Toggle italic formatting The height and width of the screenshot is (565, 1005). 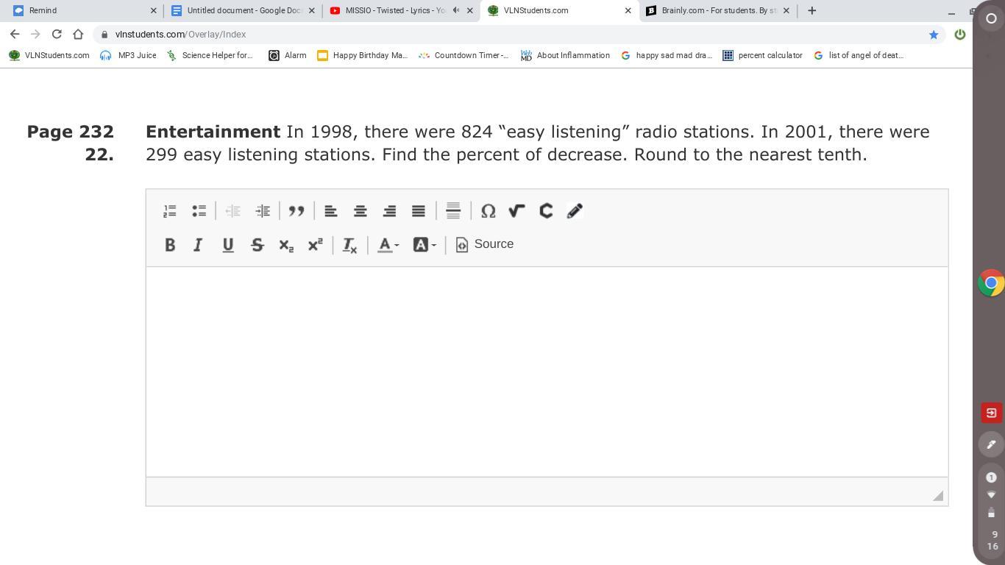[x=198, y=245]
